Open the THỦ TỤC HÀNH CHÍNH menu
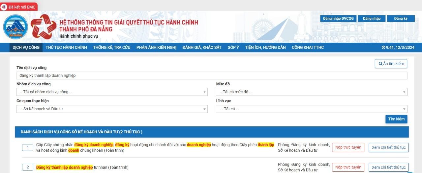Viewport: 422px width, 173px height. [66, 48]
